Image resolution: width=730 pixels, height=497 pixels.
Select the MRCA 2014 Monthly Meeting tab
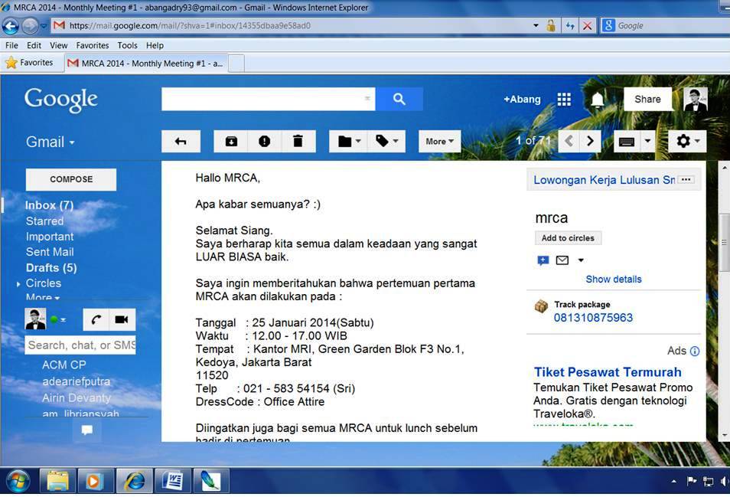[x=145, y=64]
